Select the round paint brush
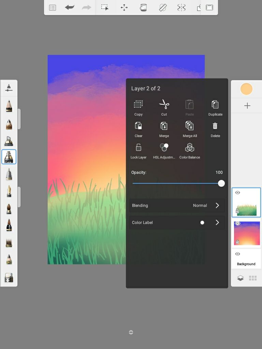 click(9, 209)
